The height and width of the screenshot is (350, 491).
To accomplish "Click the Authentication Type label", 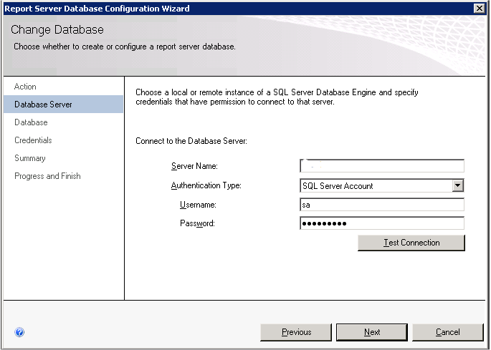I will 206,185.
